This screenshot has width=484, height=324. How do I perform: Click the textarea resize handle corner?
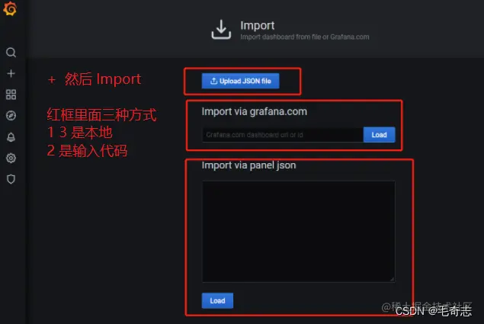click(392, 279)
